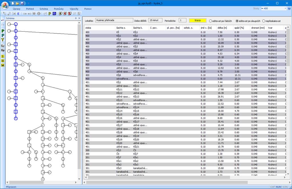
Task: Click the 'Připraven' status bar text
Action: [11, 187]
